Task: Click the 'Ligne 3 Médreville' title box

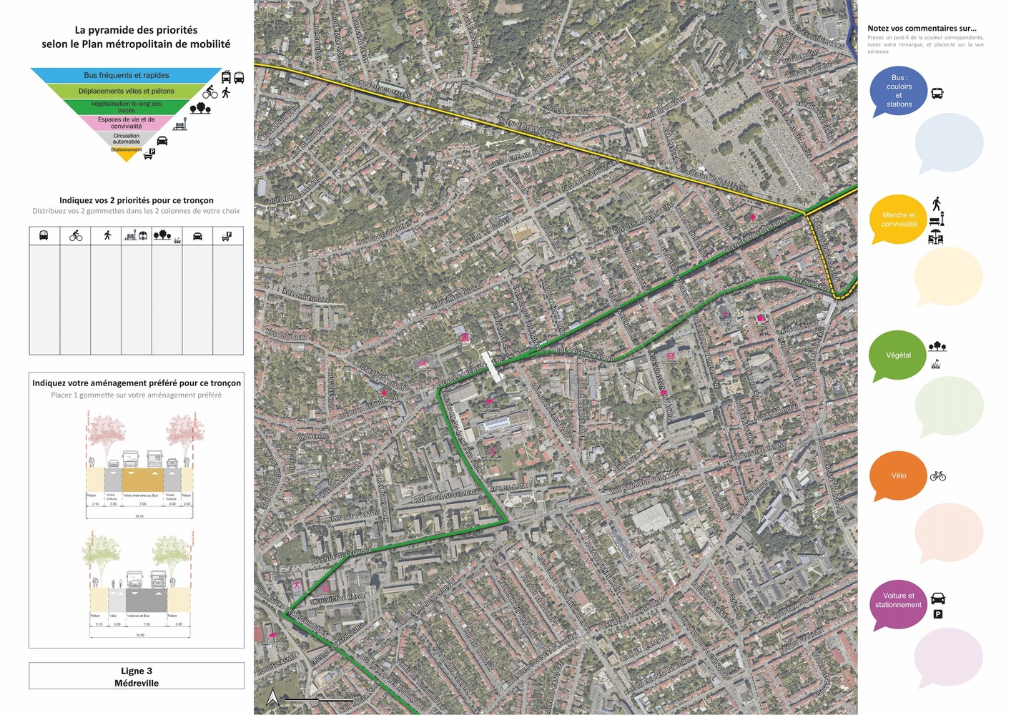Action: 137,676
